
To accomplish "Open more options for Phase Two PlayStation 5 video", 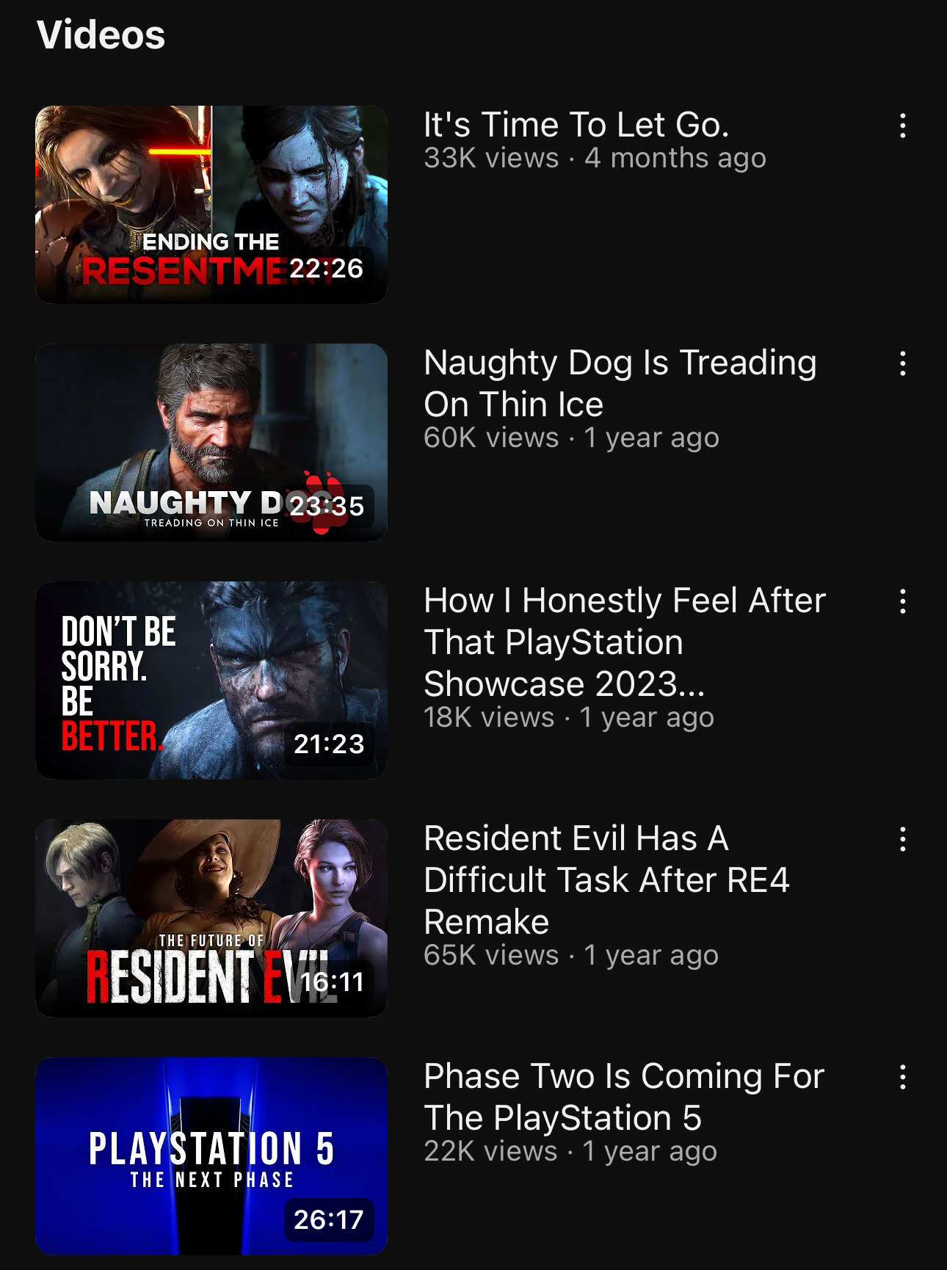I will point(902,1078).
